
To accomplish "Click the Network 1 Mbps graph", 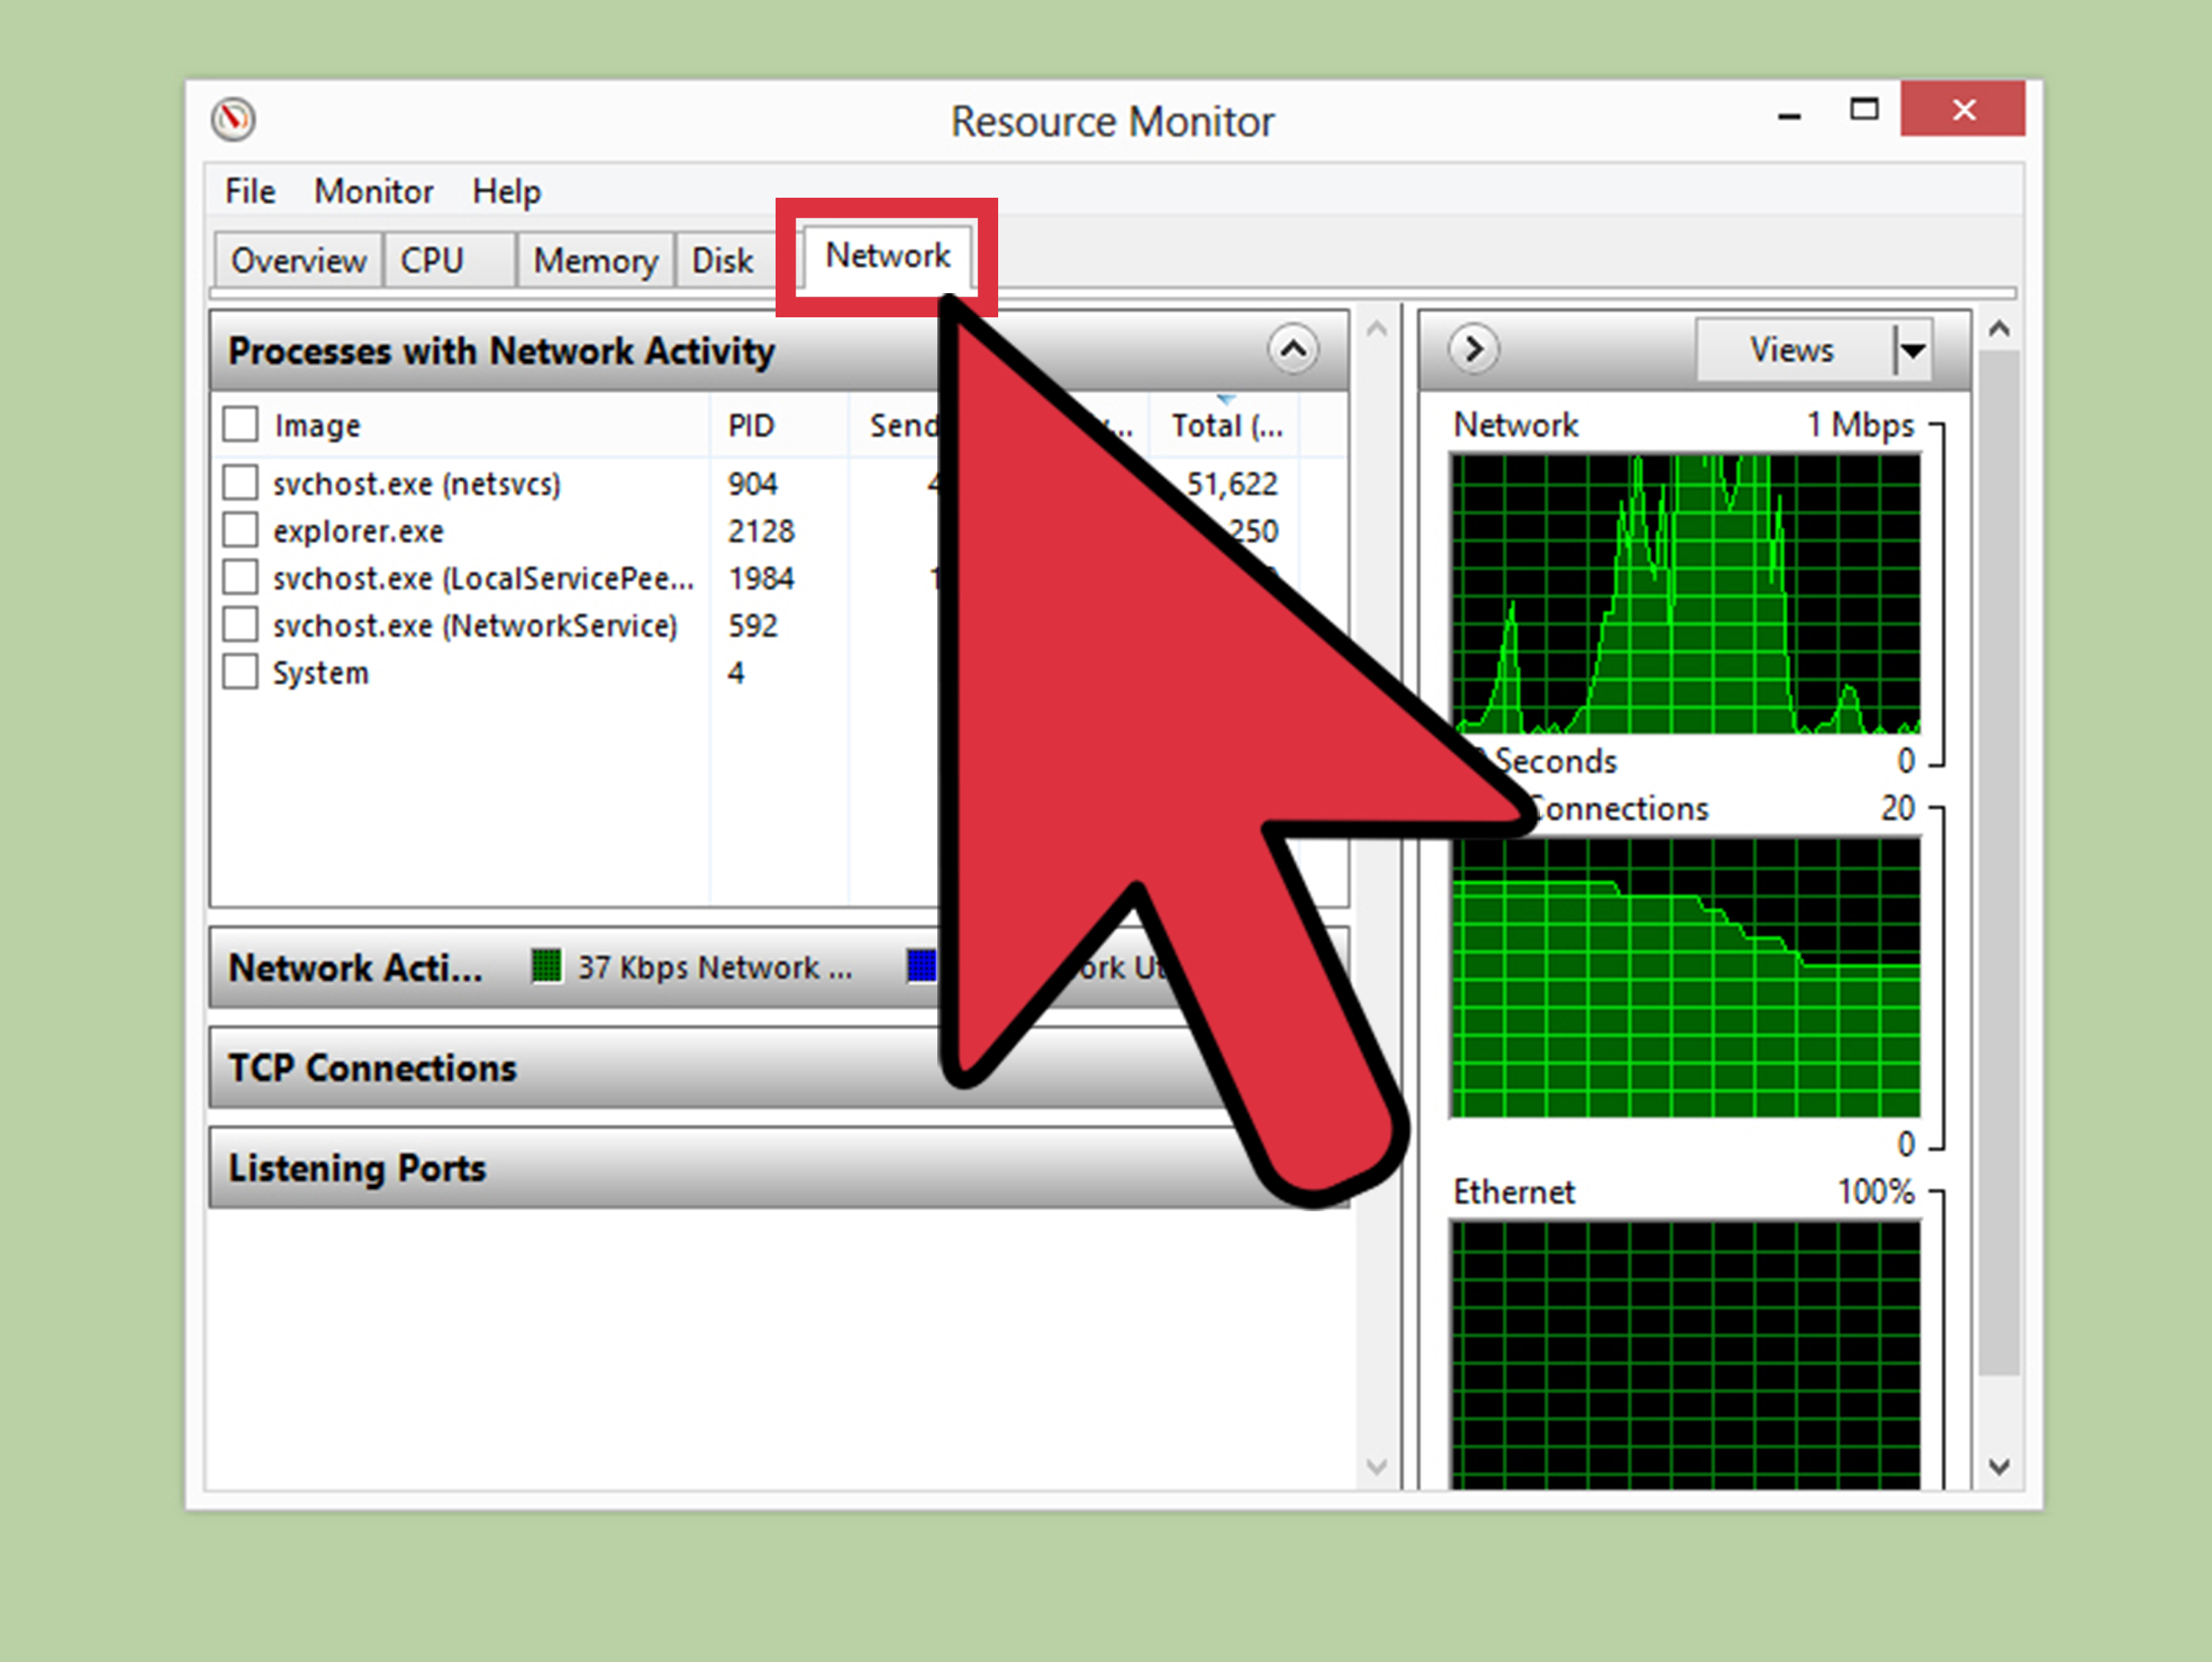I will pyautogui.click(x=1685, y=594).
